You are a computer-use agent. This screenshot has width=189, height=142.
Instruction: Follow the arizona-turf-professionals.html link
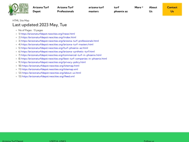pyautogui.click(x=60, y=41)
